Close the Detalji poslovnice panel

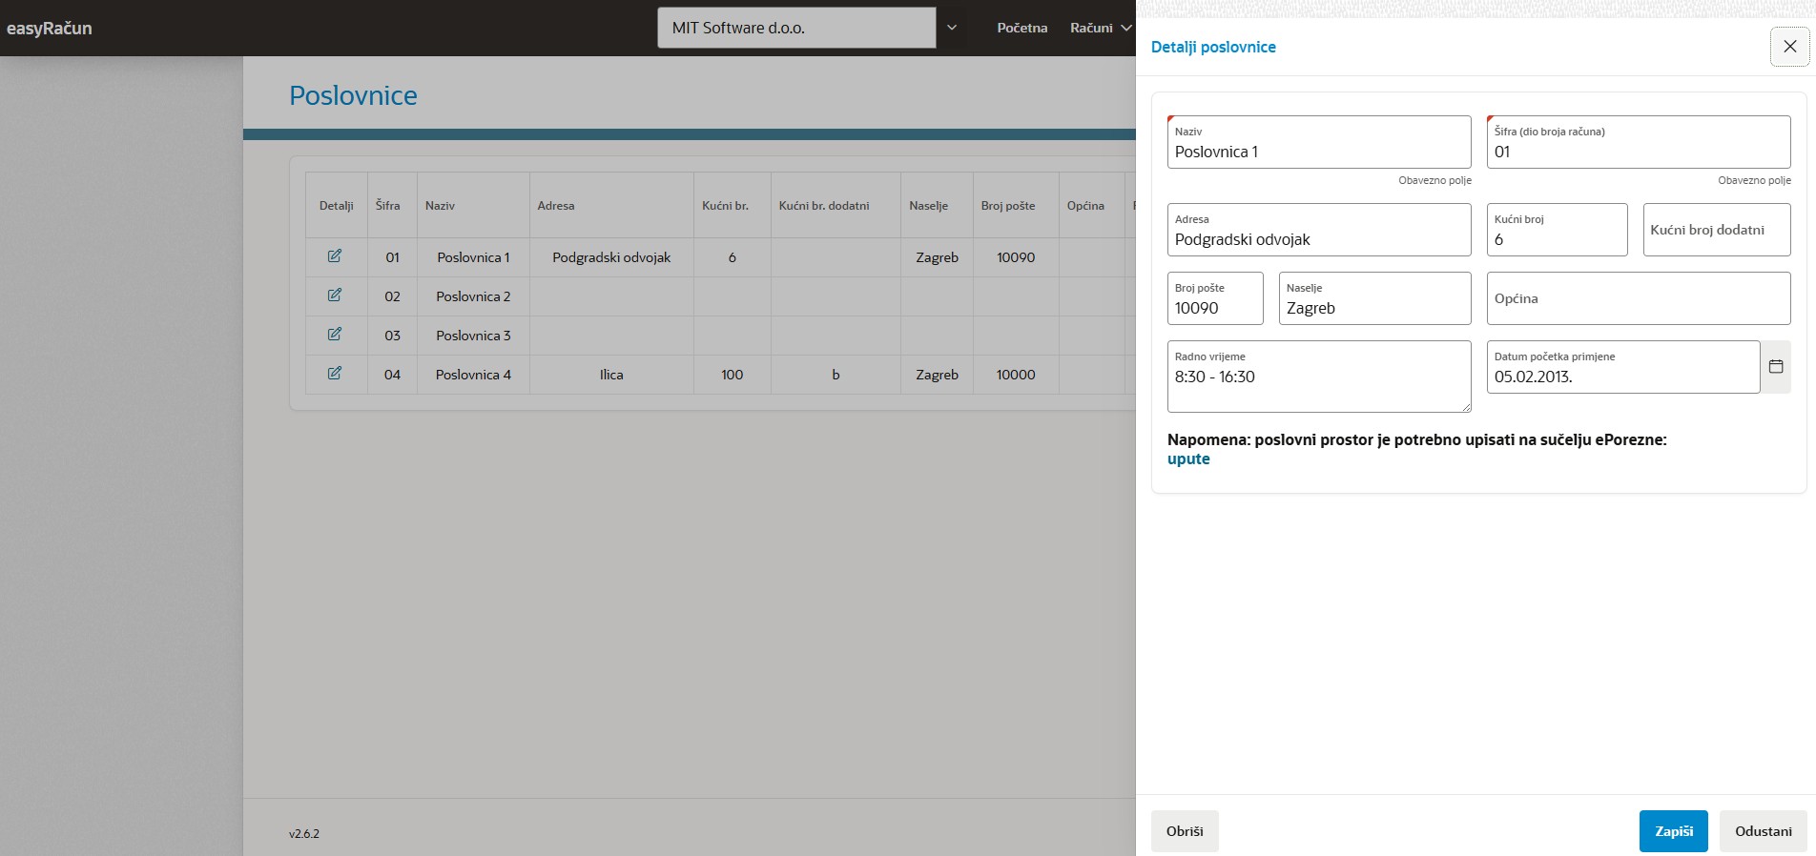(1789, 47)
